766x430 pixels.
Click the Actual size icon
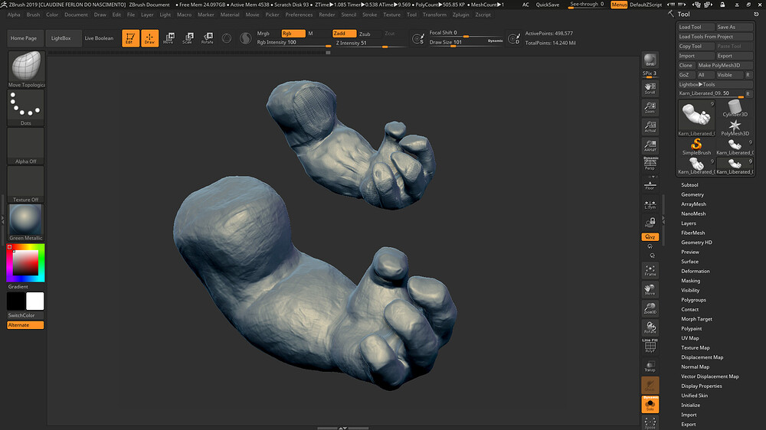click(650, 126)
